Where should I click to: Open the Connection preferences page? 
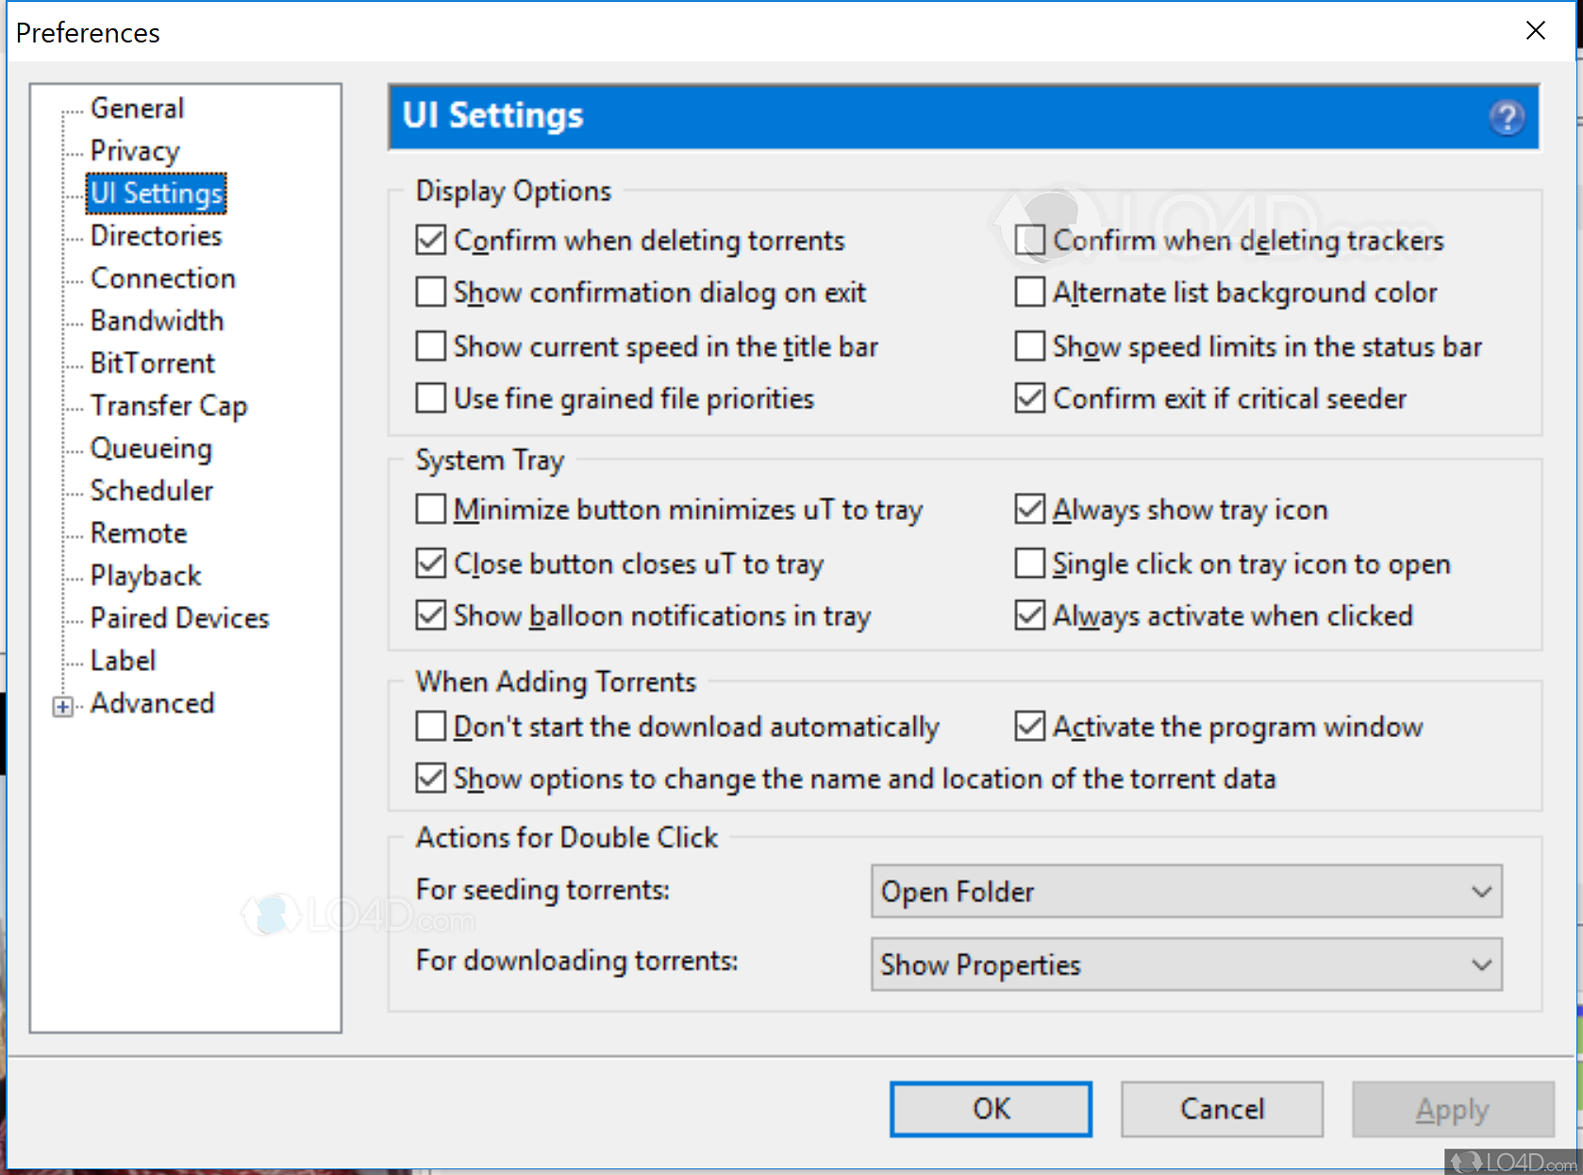(x=162, y=278)
